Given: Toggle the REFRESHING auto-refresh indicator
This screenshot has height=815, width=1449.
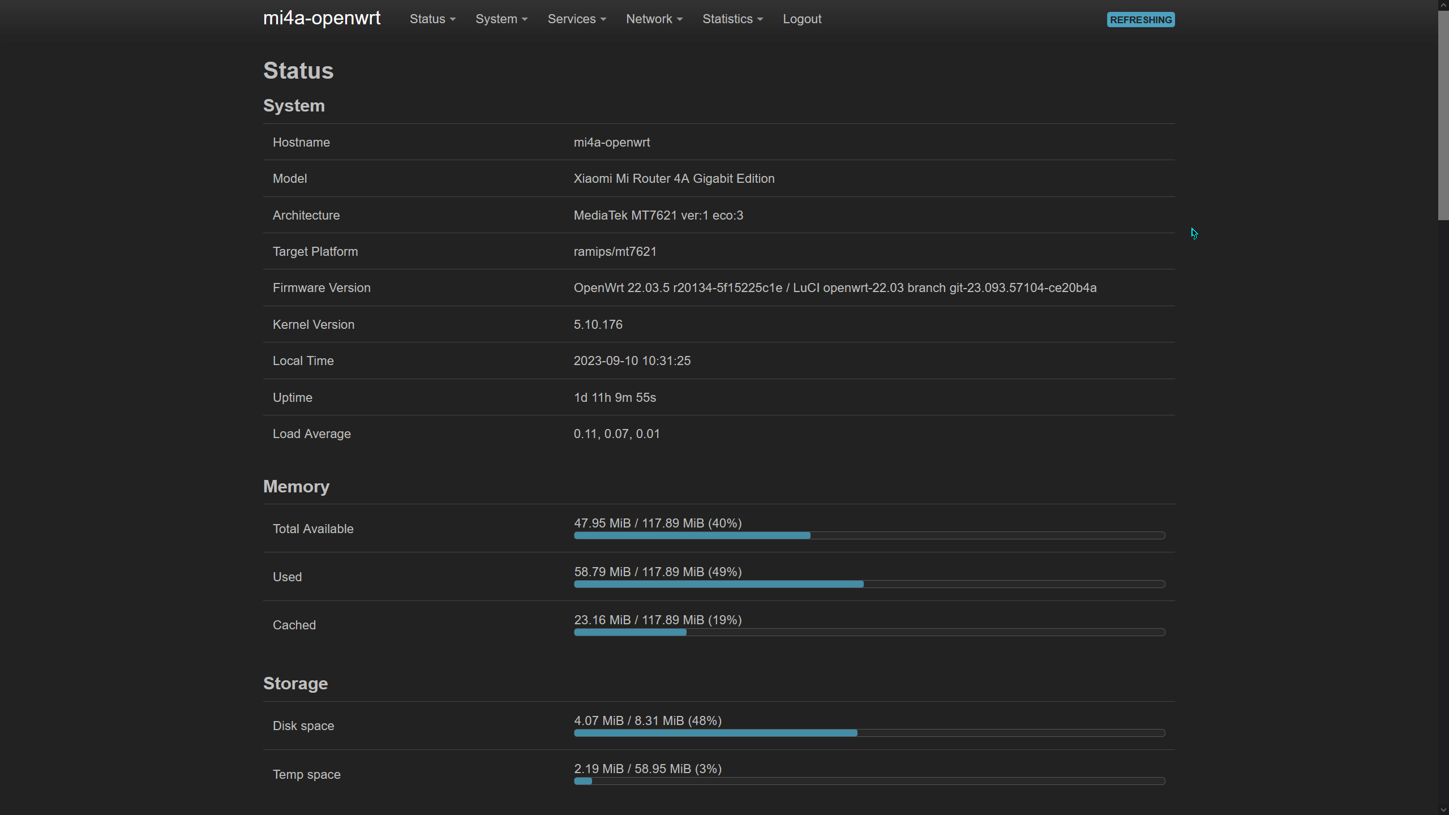Looking at the screenshot, I should click(x=1140, y=20).
